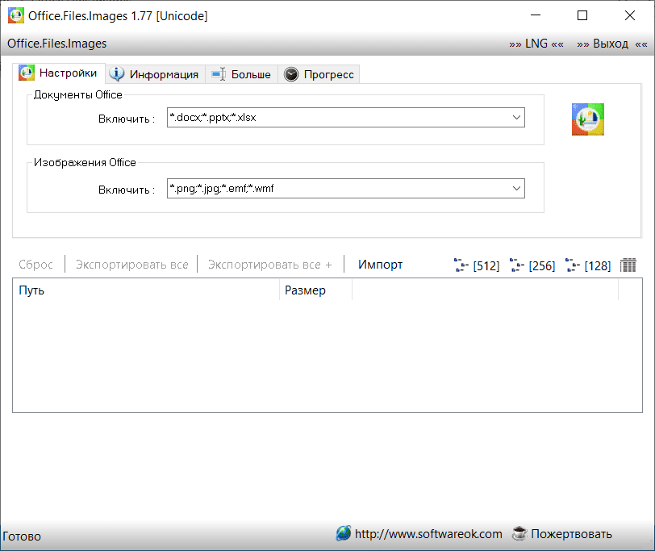This screenshot has height=551, width=655.
Task: Minimize the Office.Files.Images window
Action: click(536, 15)
